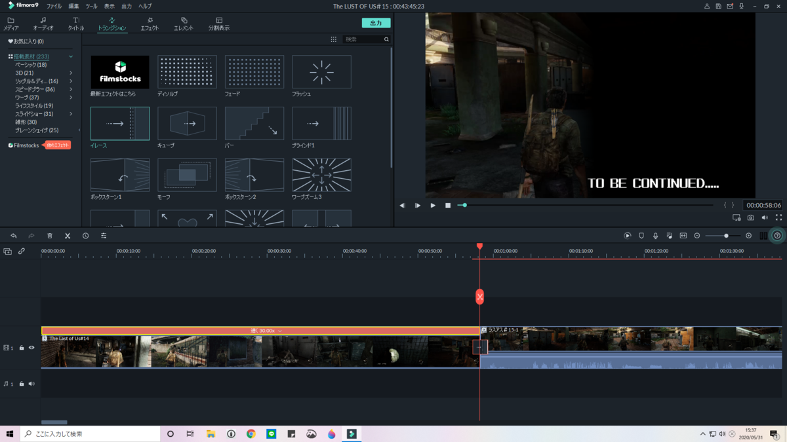This screenshot has width=787, height=442.
Task: Click the next frame button
Action: pos(418,206)
